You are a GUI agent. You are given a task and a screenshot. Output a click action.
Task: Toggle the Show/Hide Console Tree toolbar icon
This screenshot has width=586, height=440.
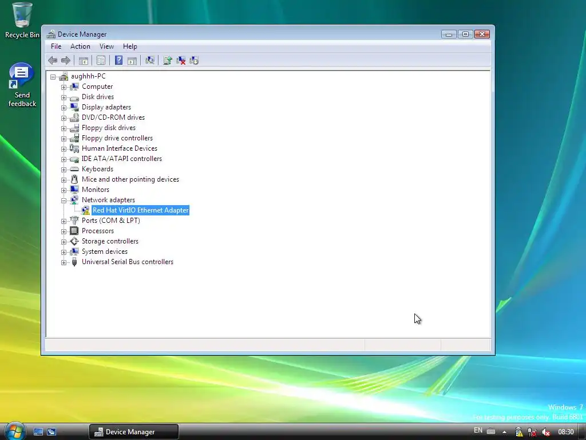point(84,60)
